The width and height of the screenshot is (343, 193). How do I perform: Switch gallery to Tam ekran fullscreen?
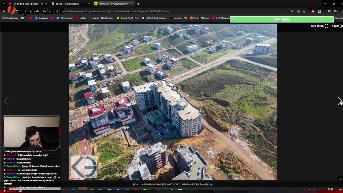319,26
